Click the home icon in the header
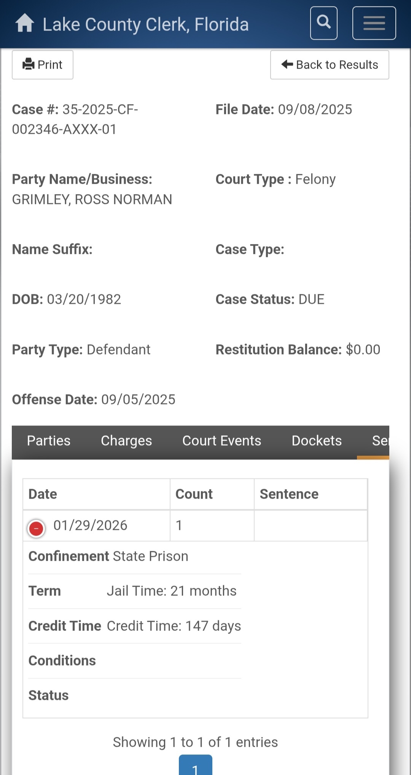 click(25, 23)
